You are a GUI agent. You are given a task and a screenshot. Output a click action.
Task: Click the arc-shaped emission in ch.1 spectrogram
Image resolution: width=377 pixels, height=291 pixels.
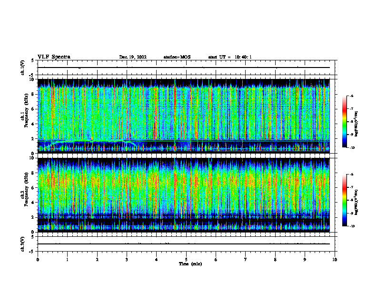click(x=90, y=143)
